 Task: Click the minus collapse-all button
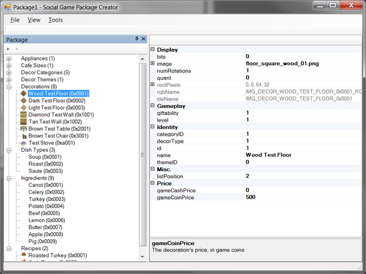(17, 49)
